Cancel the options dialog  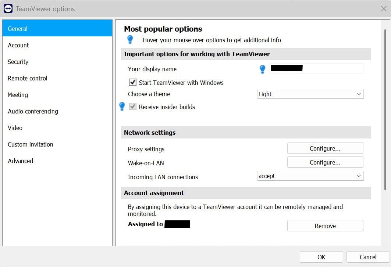pos(368,257)
